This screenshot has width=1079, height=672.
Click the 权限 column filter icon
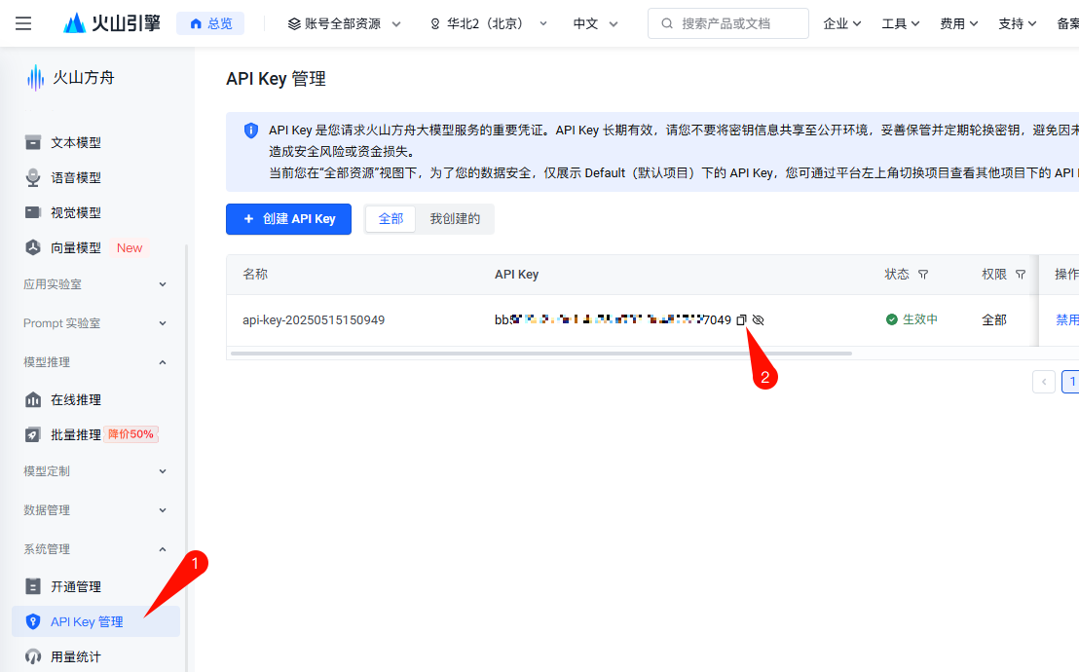coord(1021,275)
